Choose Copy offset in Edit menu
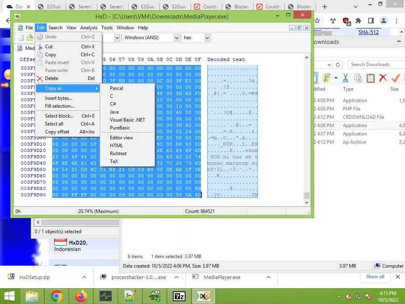The image size is (405, 304). coord(68,132)
